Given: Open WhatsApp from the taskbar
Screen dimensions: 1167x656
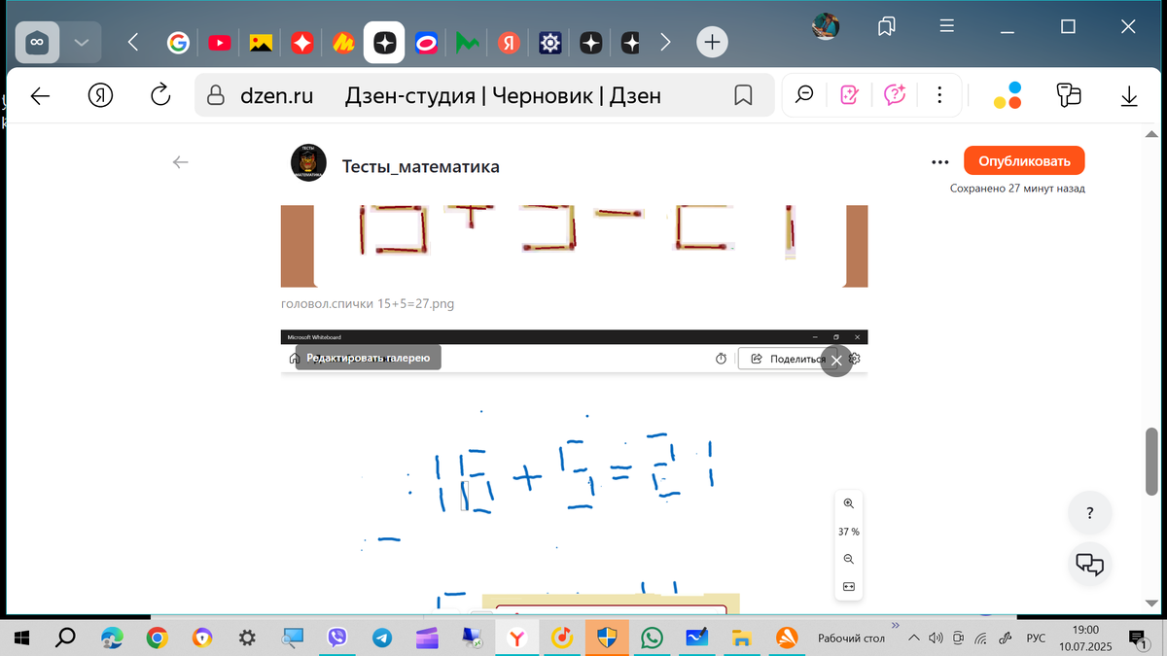Looking at the screenshot, I should point(651,638).
